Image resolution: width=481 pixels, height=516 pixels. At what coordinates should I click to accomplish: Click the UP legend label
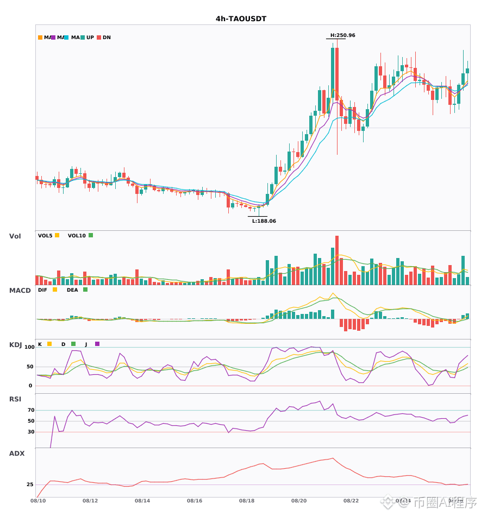pyautogui.click(x=90, y=37)
